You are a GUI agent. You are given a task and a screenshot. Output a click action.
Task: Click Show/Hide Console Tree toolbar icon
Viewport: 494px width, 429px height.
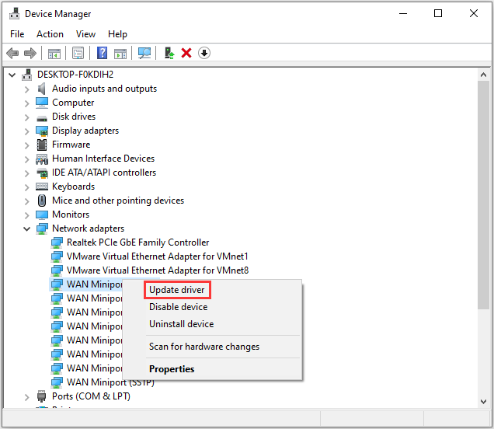tap(54, 53)
